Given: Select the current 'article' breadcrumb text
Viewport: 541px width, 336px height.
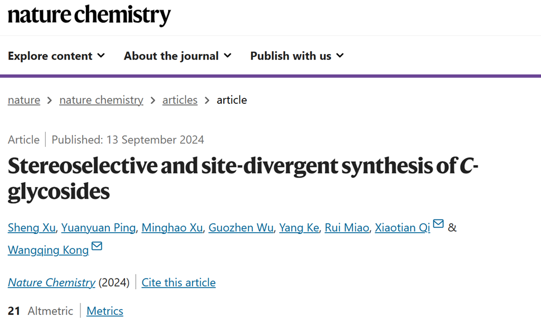Looking at the screenshot, I should click(232, 100).
